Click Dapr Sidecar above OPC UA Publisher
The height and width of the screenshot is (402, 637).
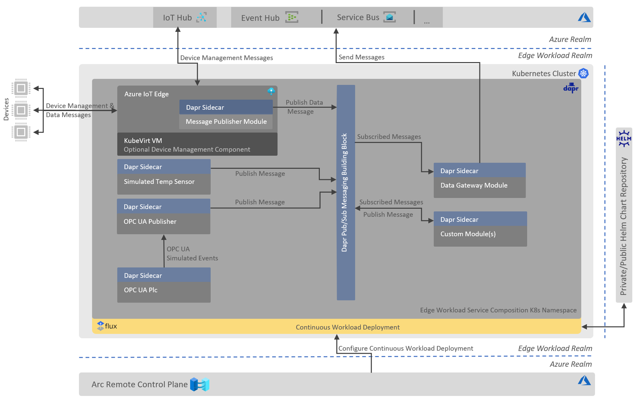[x=164, y=206]
